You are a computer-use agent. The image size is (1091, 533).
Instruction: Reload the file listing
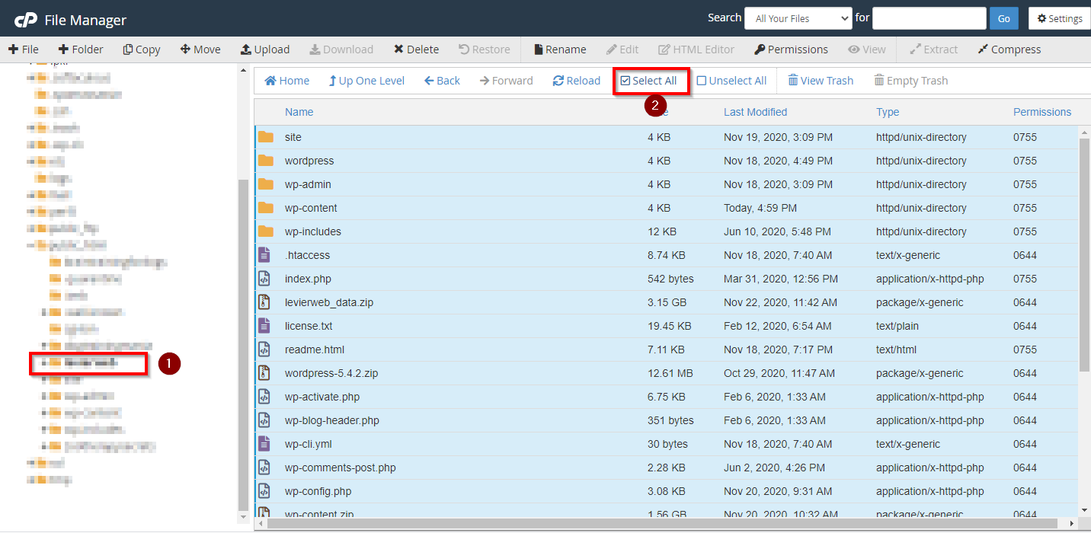[577, 81]
